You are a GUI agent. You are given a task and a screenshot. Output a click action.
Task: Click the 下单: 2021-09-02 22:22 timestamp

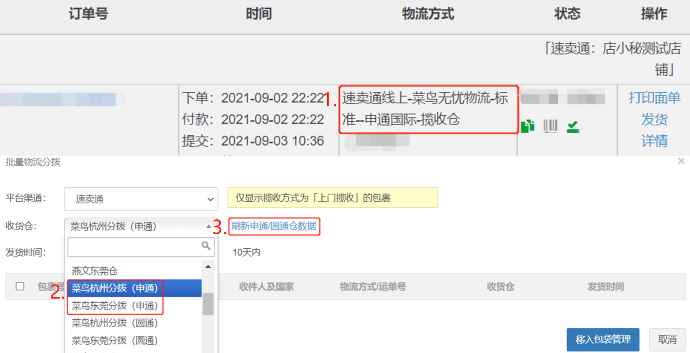(x=253, y=98)
